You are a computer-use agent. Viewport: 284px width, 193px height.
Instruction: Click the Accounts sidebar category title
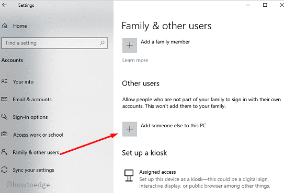[x=12, y=60]
